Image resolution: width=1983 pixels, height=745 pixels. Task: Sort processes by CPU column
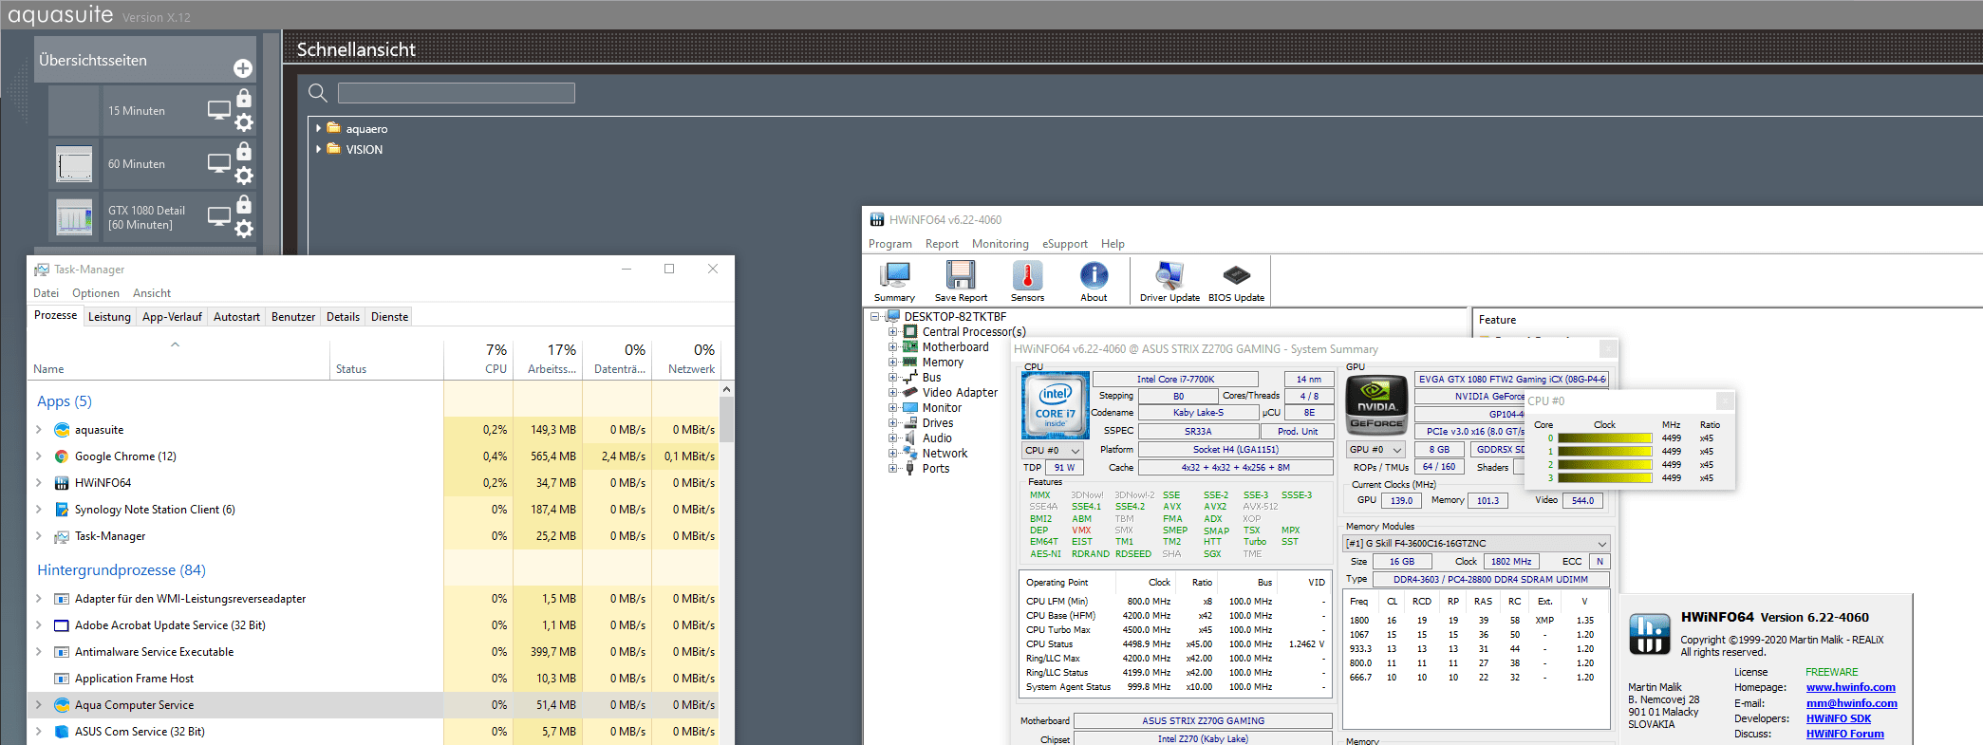point(478,359)
